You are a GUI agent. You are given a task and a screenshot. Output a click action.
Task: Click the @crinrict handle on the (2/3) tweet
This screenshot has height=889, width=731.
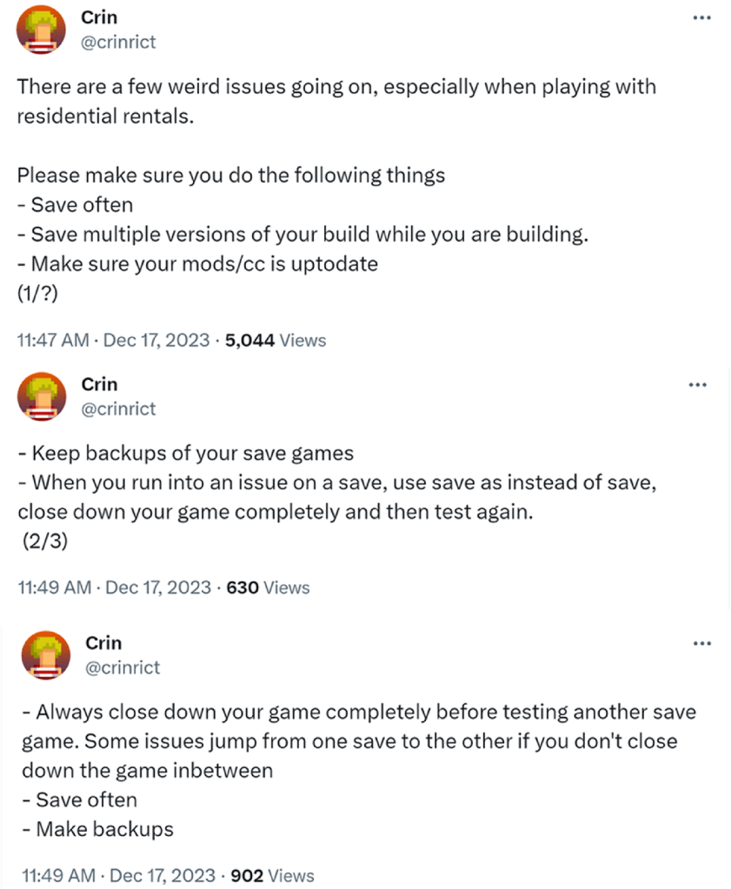(118, 408)
